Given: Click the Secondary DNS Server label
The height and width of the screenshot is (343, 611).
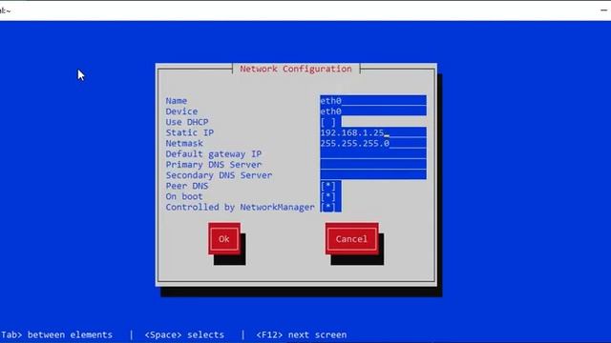Looking at the screenshot, I should click(x=219, y=175).
